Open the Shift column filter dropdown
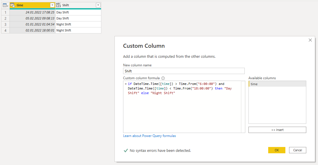 98,5
